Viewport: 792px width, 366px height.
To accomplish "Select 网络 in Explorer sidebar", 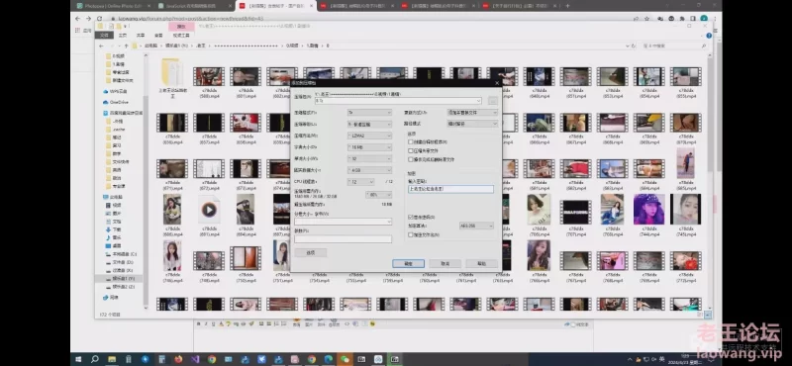I will pos(113,298).
